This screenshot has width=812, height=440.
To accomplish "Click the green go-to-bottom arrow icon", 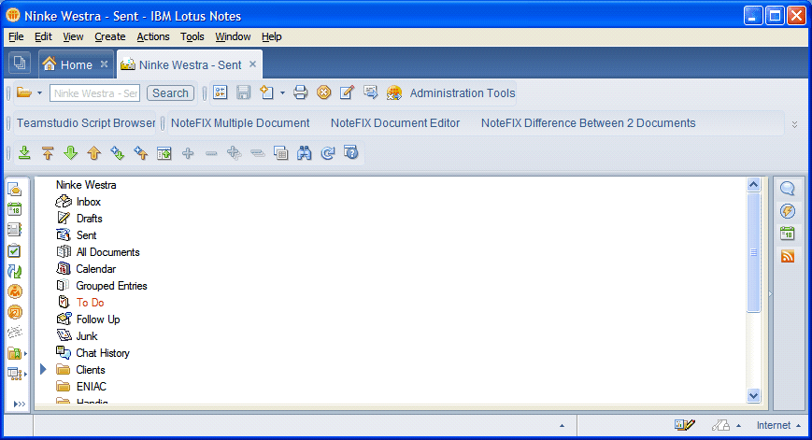I will [x=24, y=152].
